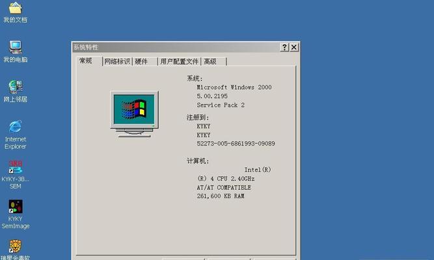Close the 系统特性 dialog

click(294, 47)
